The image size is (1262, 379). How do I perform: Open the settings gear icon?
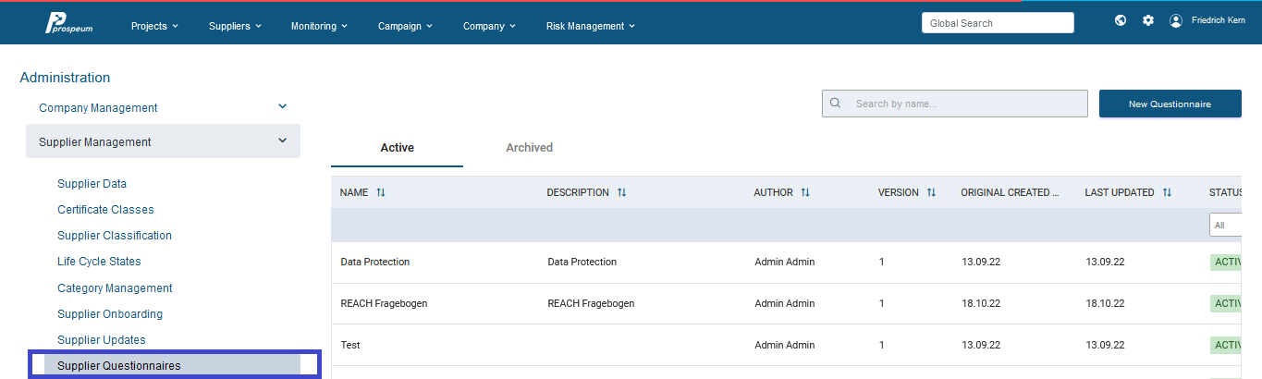tap(1148, 20)
